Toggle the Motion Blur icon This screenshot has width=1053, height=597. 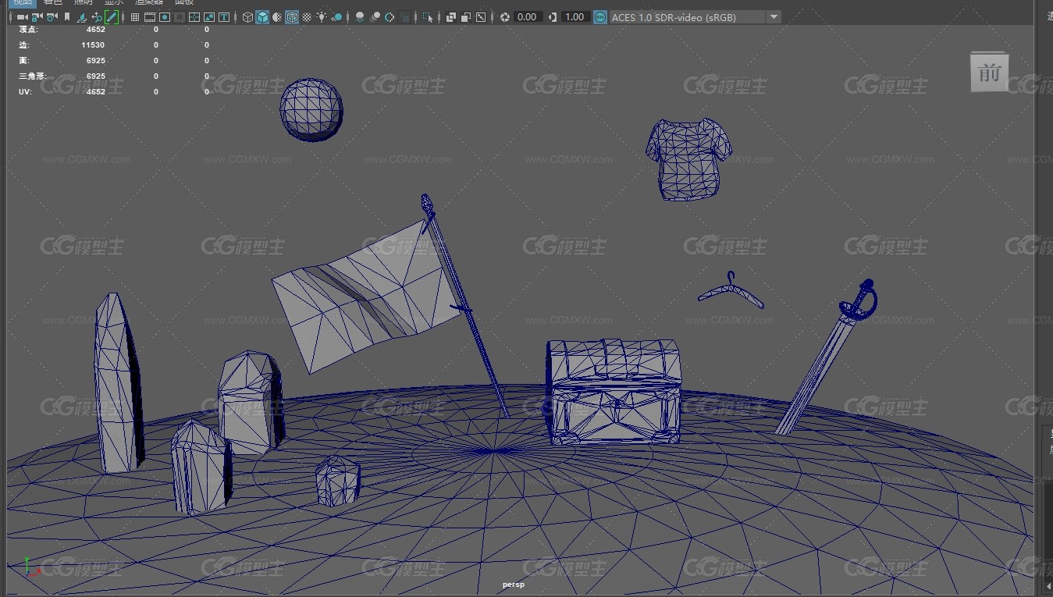coord(375,16)
